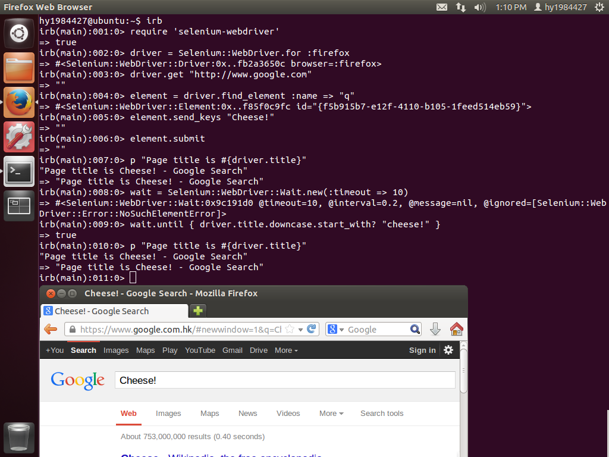Click Search in the Google top bar
The image size is (609, 457).
coord(83,350)
